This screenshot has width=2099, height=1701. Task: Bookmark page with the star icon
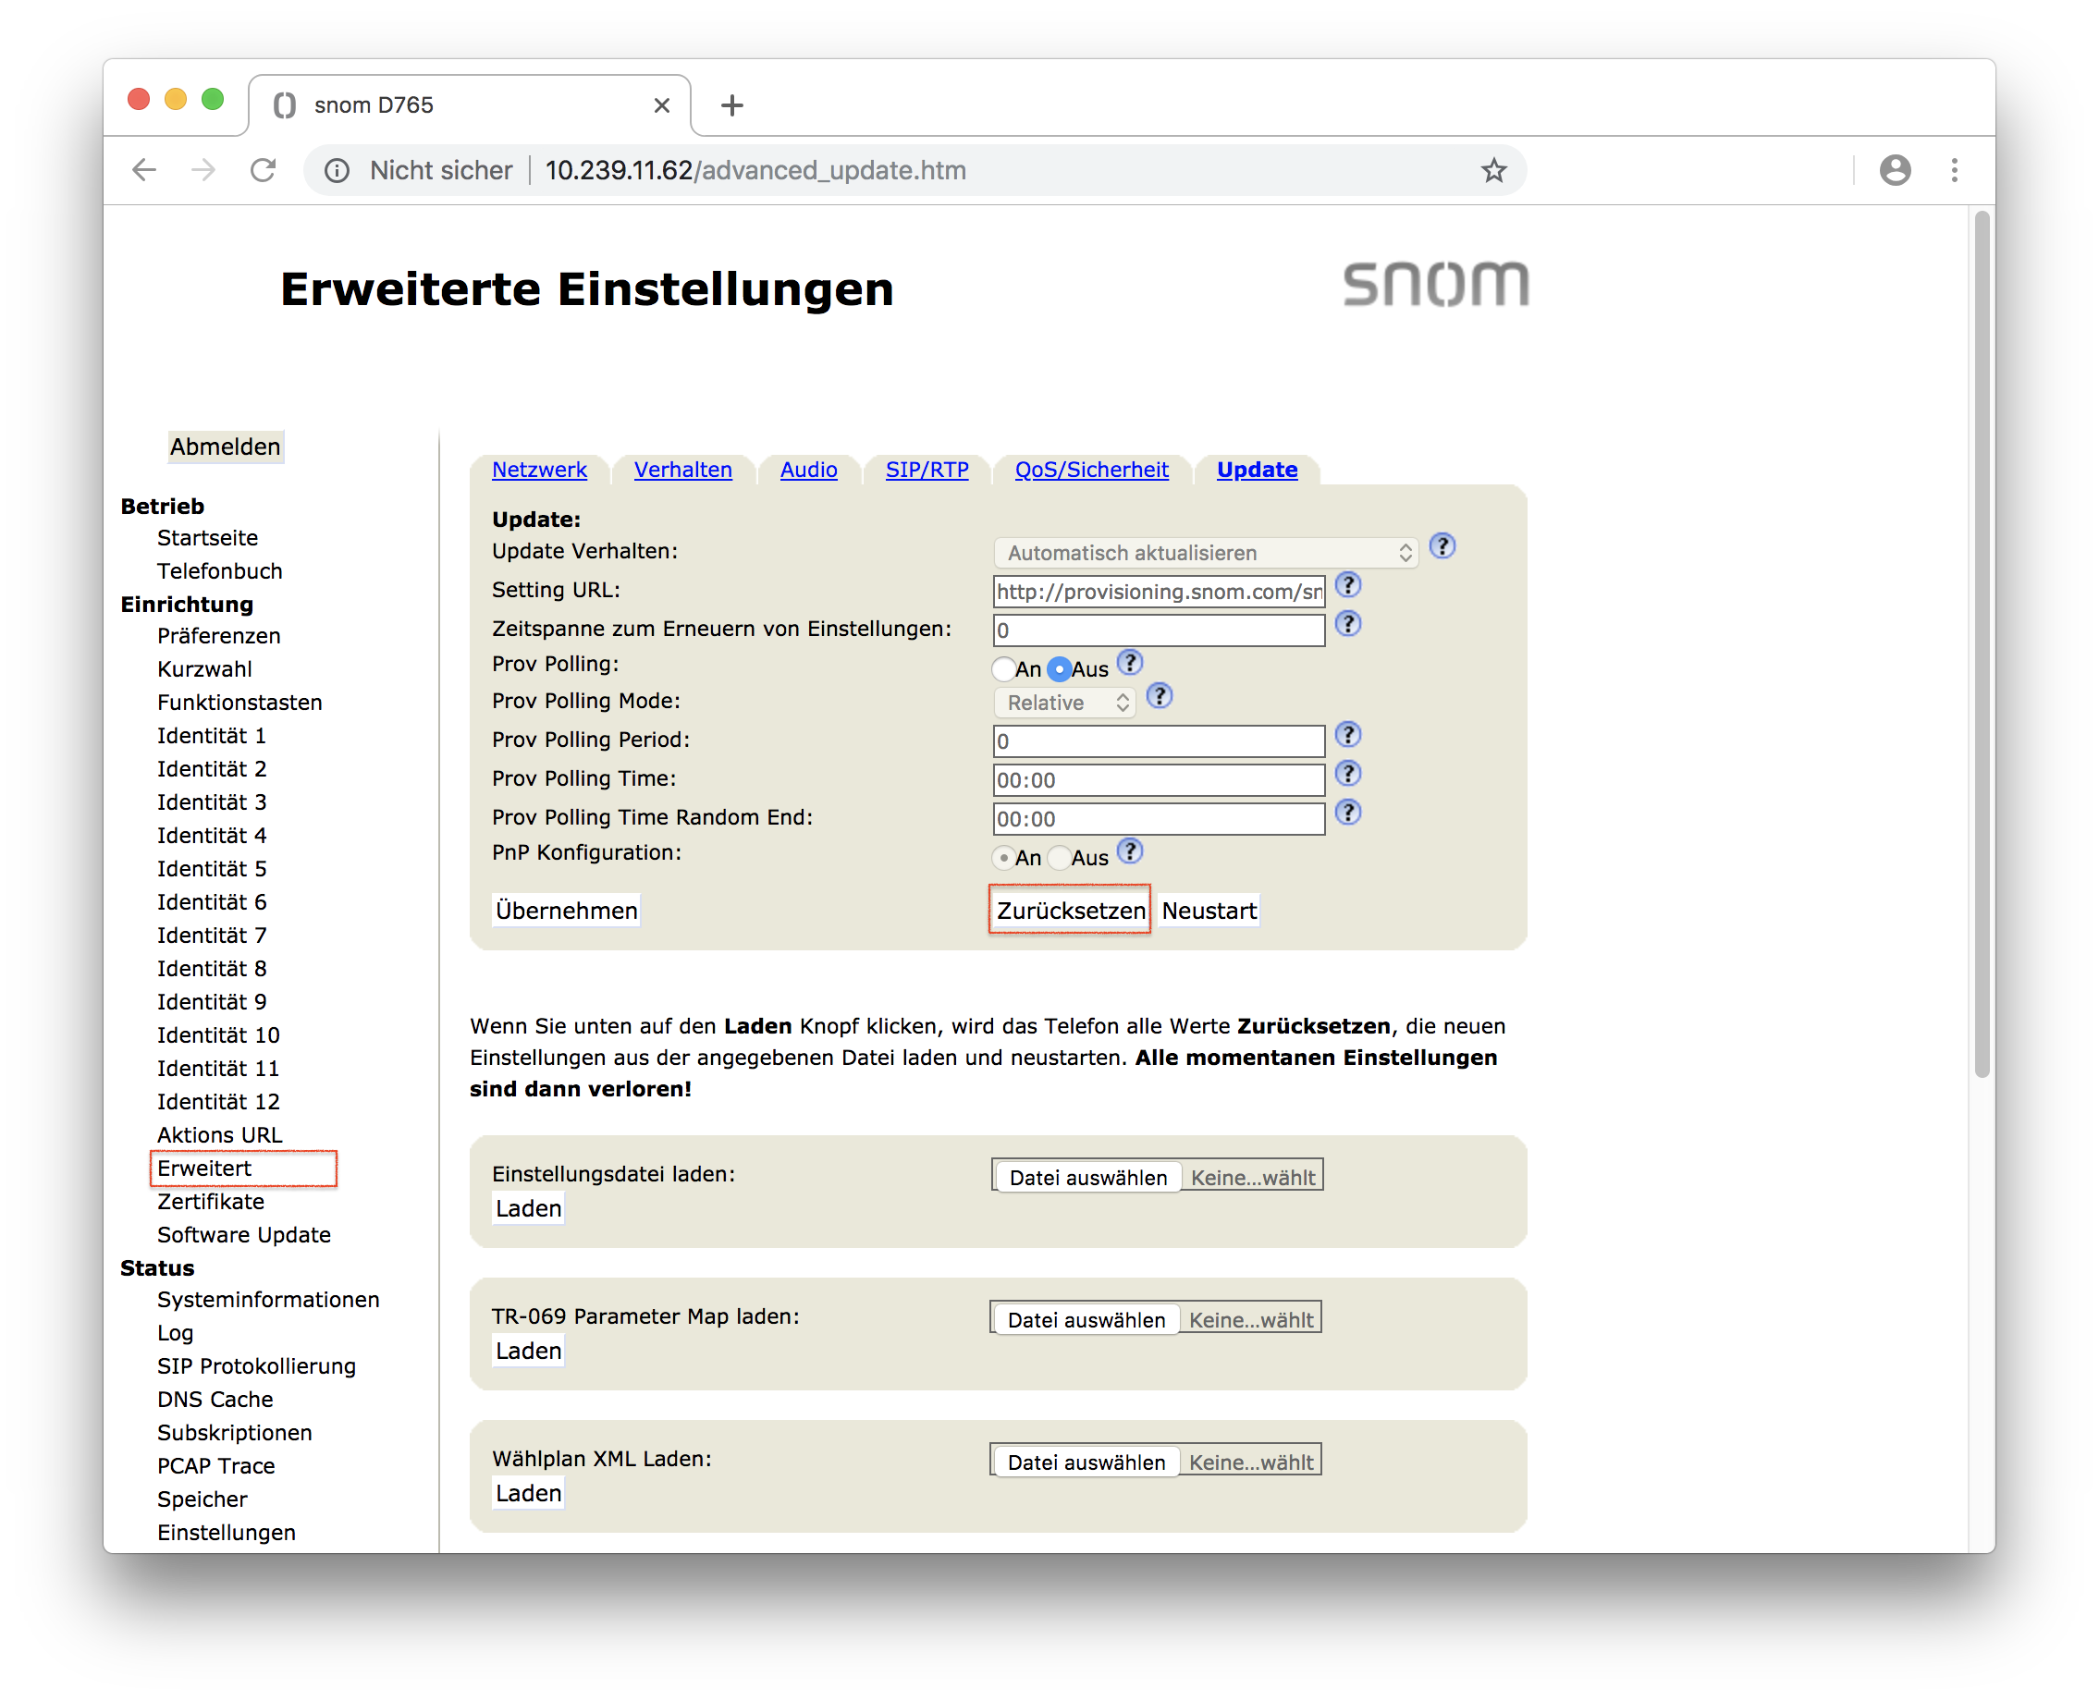[x=1492, y=170]
